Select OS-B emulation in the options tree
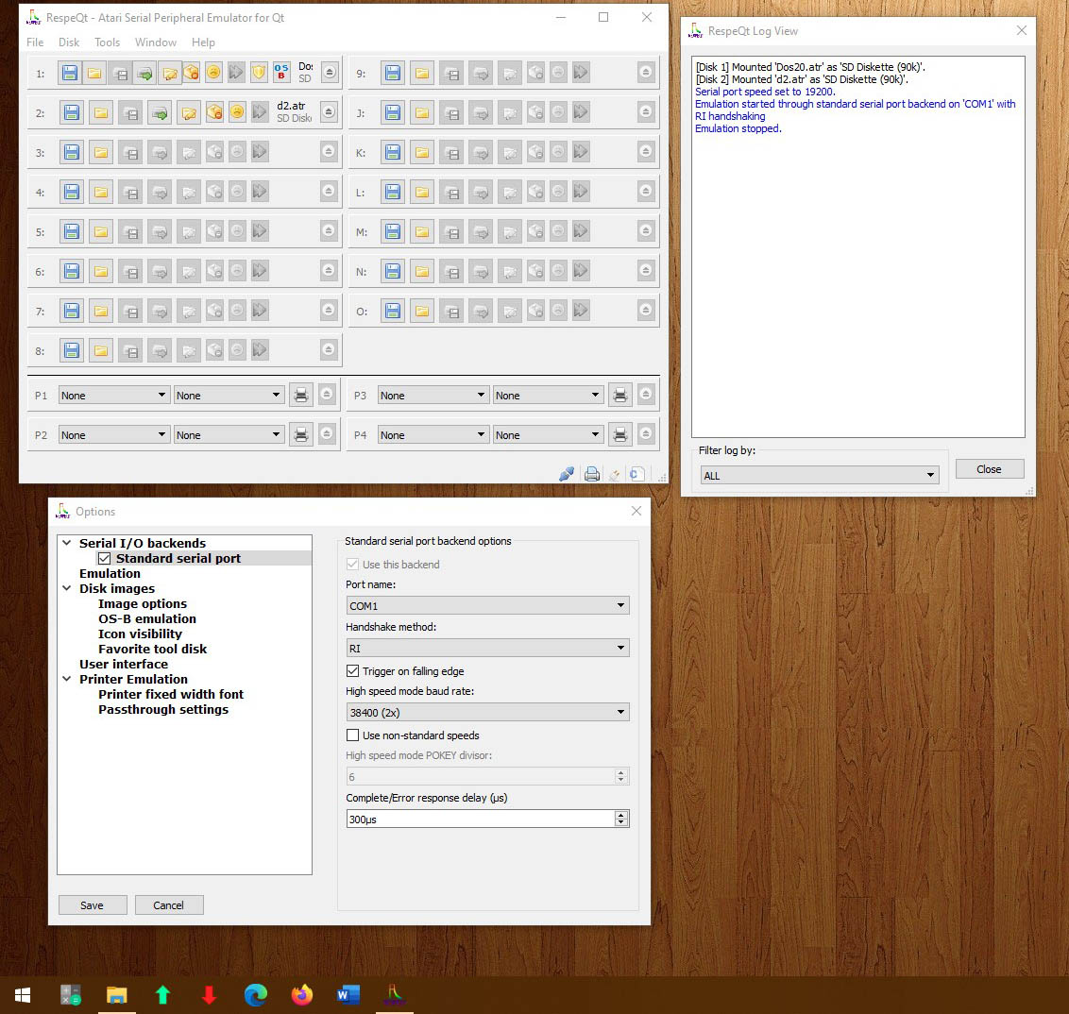The width and height of the screenshot is (1069, 1014). point(147,618)
